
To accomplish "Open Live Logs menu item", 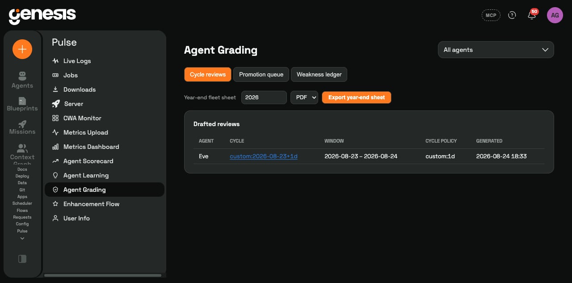I will 105,61.
